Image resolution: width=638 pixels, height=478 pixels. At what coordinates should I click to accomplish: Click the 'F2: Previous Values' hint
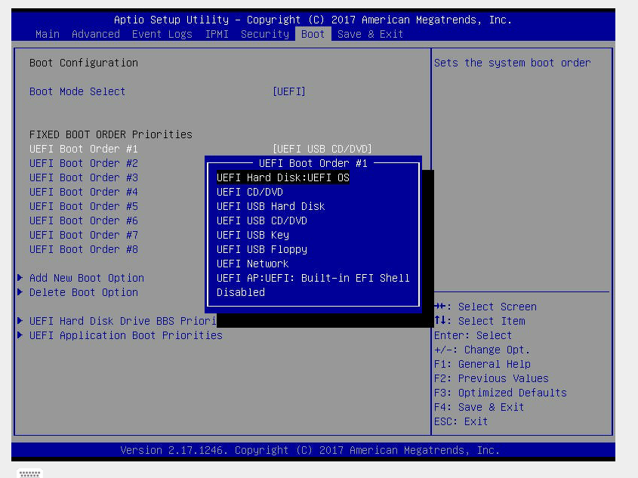pos(491,379)
